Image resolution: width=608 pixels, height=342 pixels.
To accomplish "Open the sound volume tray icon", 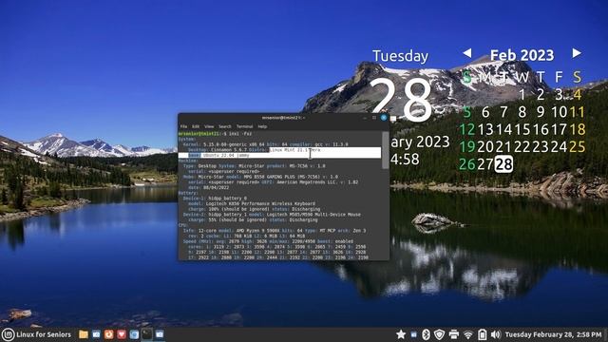I will (495, 334).
